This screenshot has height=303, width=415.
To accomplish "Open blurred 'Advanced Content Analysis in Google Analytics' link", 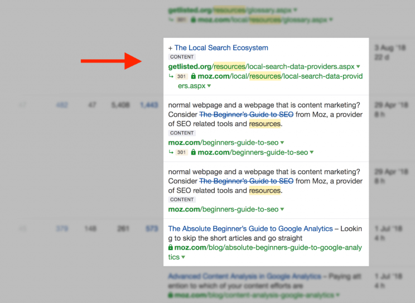I will 244,276.
